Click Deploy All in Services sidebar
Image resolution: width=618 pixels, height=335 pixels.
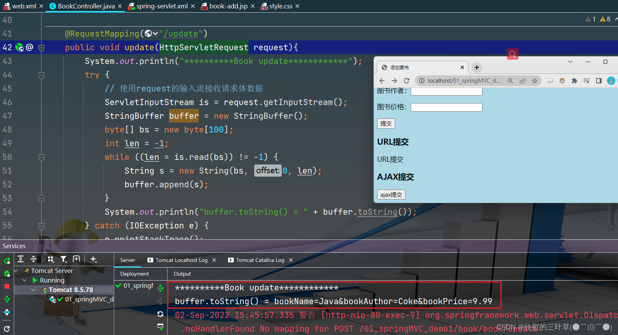[x=7, y=300]
